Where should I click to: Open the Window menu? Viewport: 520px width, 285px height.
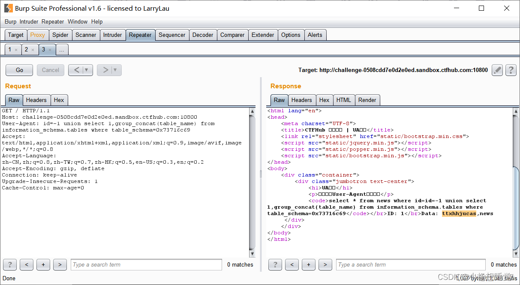point(78,21)
